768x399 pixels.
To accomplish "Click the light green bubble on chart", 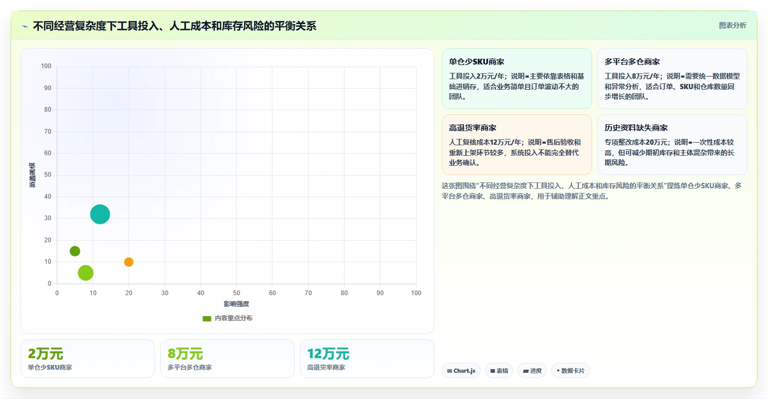I will (x=86, y=273).
